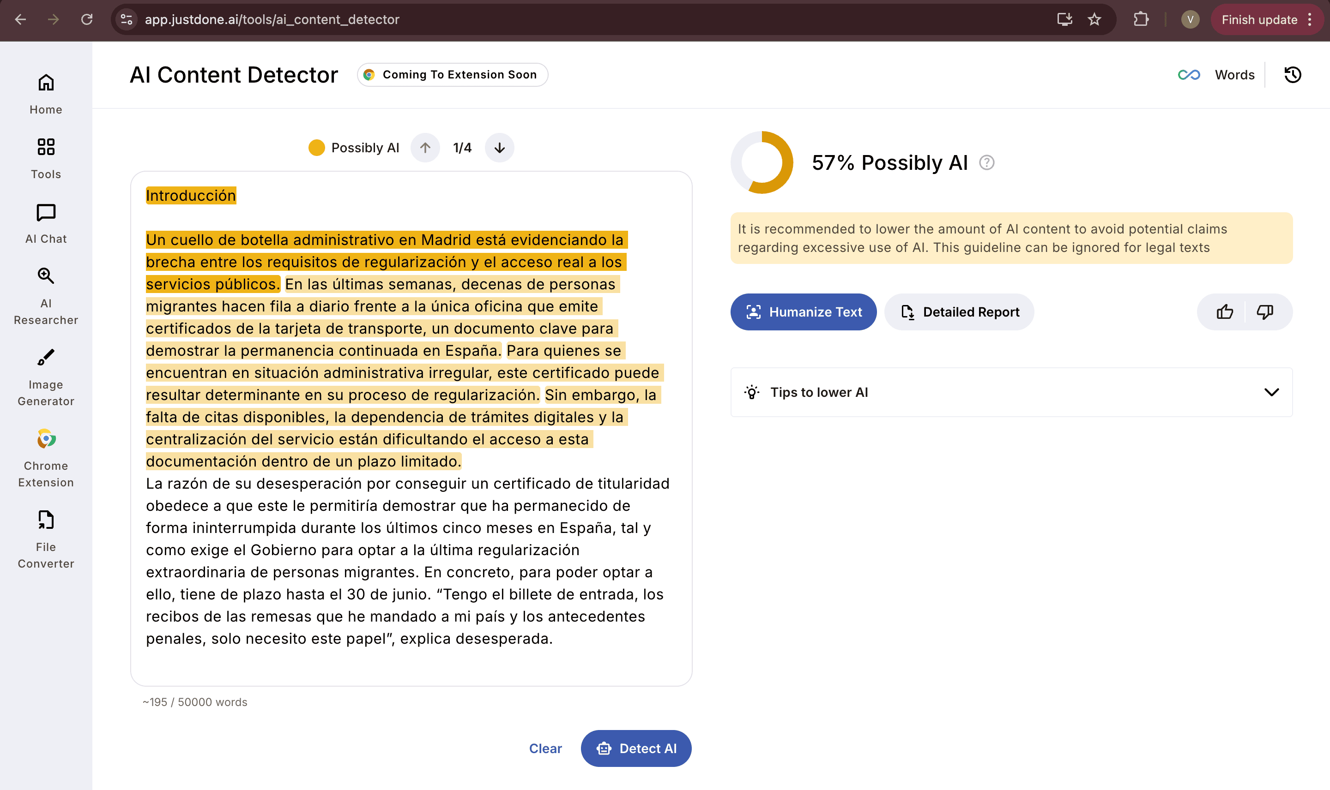Go to next Possibly AI highlight

pos(499,148)
